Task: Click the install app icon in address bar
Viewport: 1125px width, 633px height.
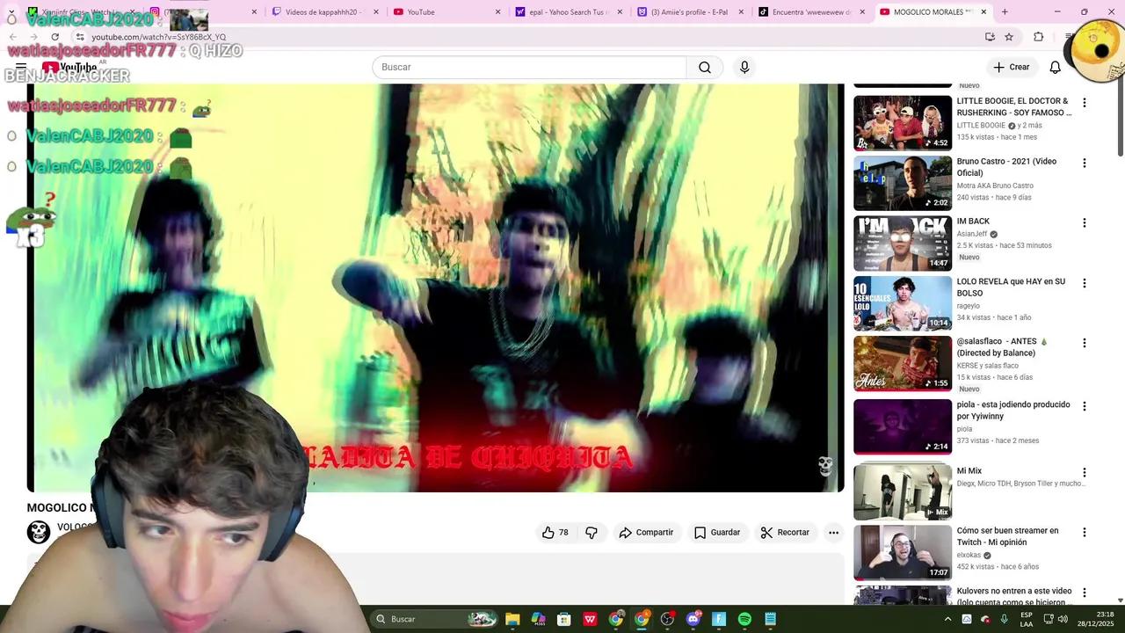Action: click(990, 37)
